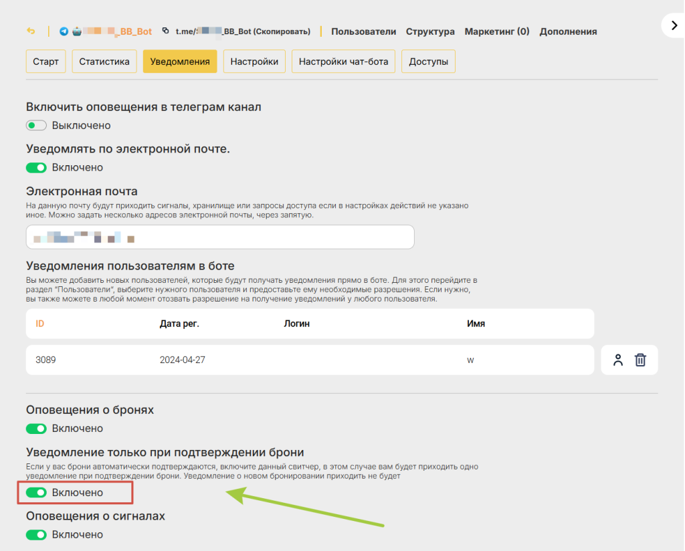The width and height of the screenshot is (685, 551).
Task: Click the back arrow at the top left
Action: (x=31, y=31)
